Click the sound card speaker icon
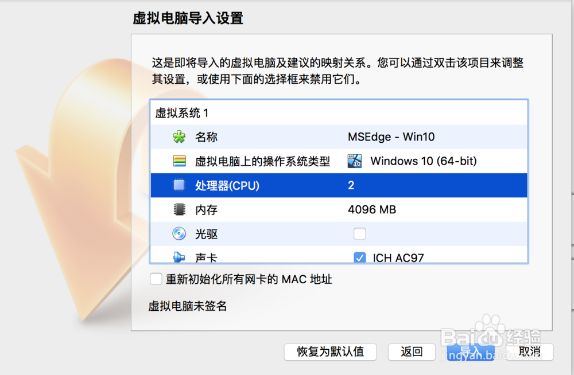This screenshot has width=574, height=375. (179, 257)
